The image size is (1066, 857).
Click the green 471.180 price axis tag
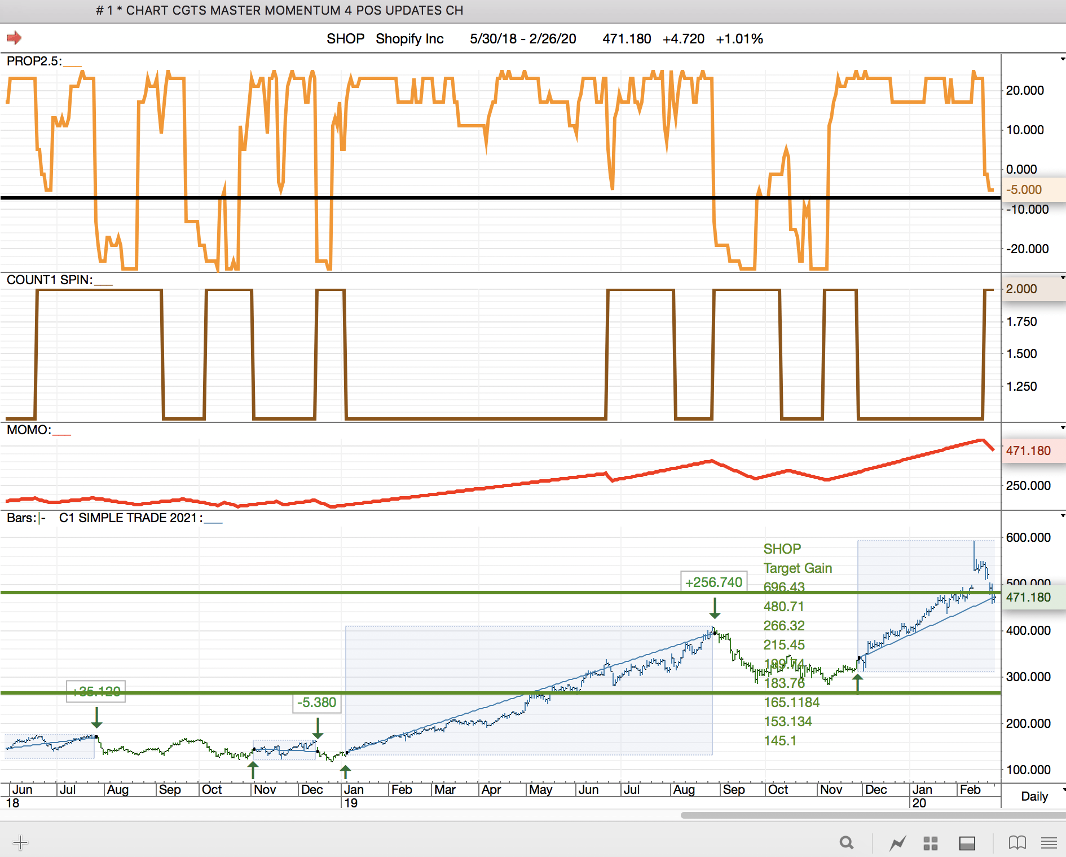1033,597
